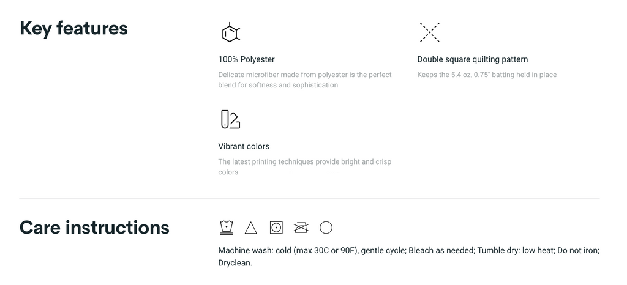The height and width of the screenshot is (285, 627).
Task: Click the divider line above Care instructions
Action: (x=309, y=198)
